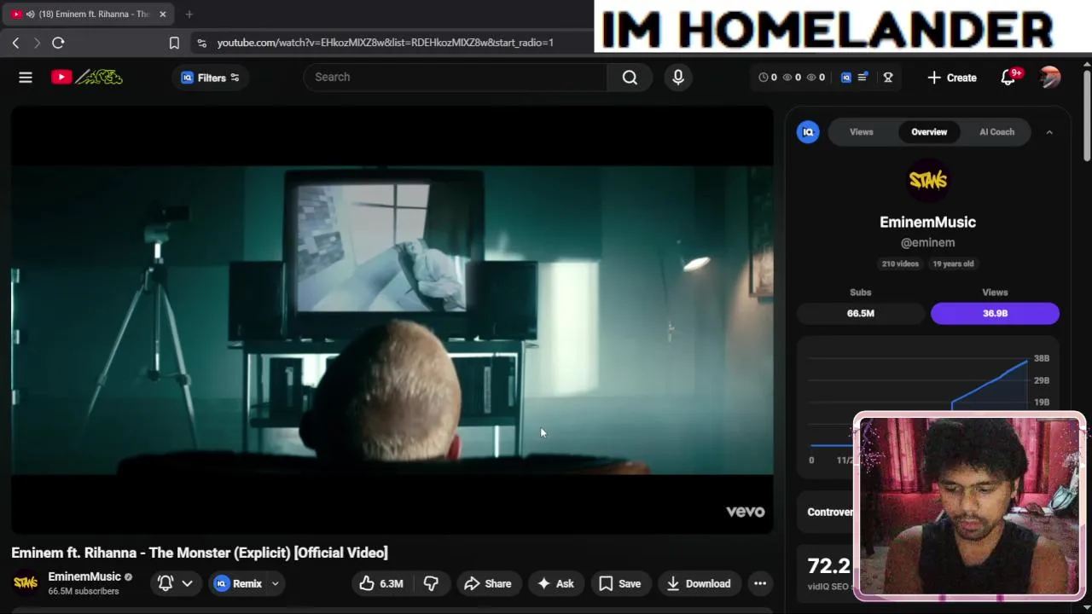Switch to the Views tab in vidIQ panel
Viewport: 1092px width, 614px height.
862,132
